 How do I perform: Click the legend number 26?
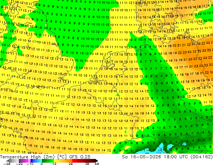pos(71,164)
